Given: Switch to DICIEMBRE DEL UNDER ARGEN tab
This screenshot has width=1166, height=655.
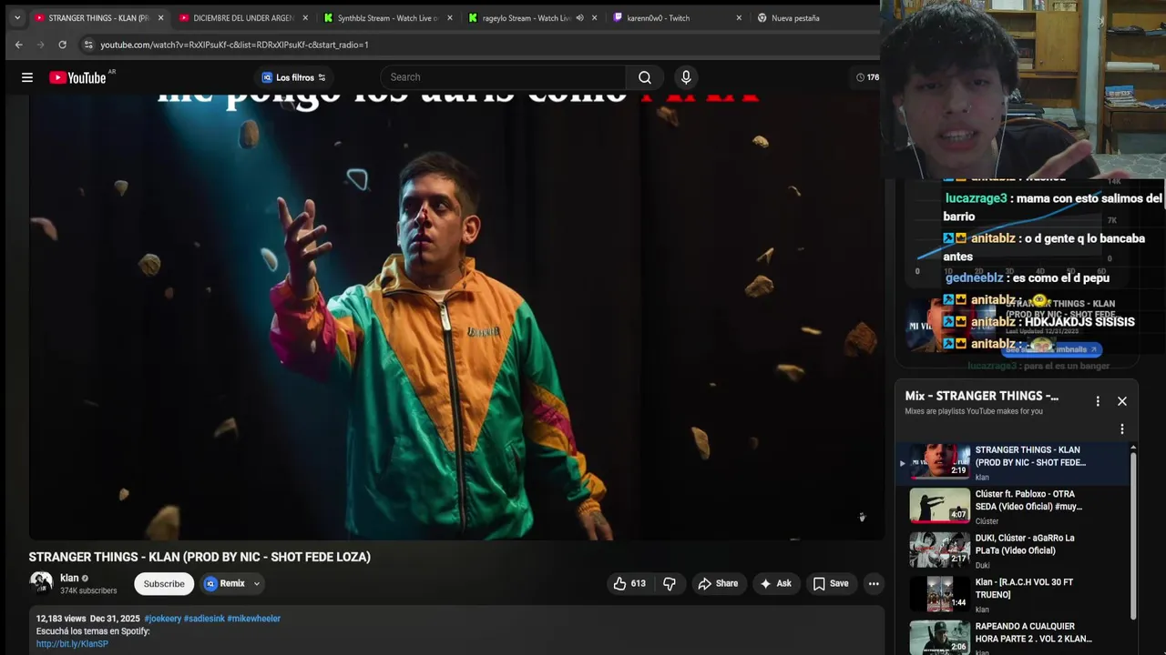Looking at the screenshot, I should (244, 18).
